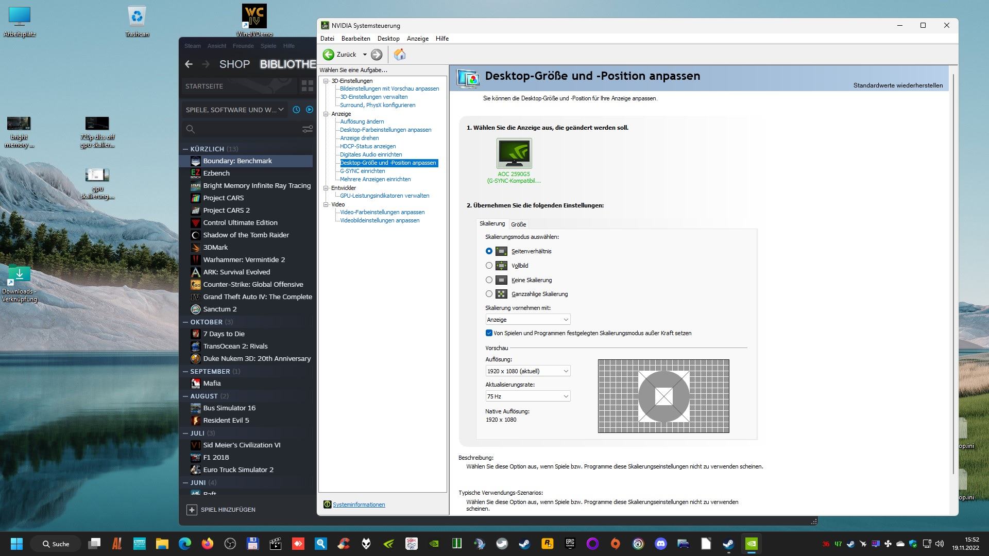This screenshot has width=989, height=556.
Task: Click the Task View taskbar icon
Action: 94,544
